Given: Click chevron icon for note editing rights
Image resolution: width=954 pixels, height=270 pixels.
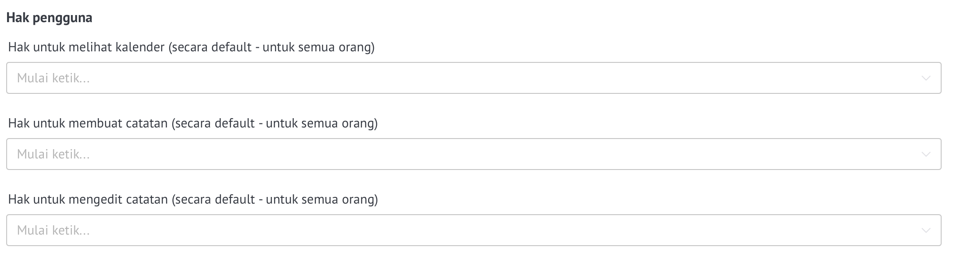Looking at the screenshot, I should tap(926, 231).
